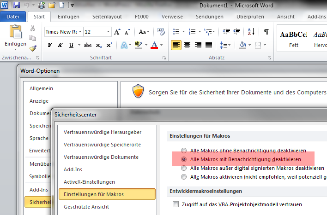Select 'ActiveX-Einstellungen' category
The width and height of the screenshot is (327, 215).
[89, 182]
